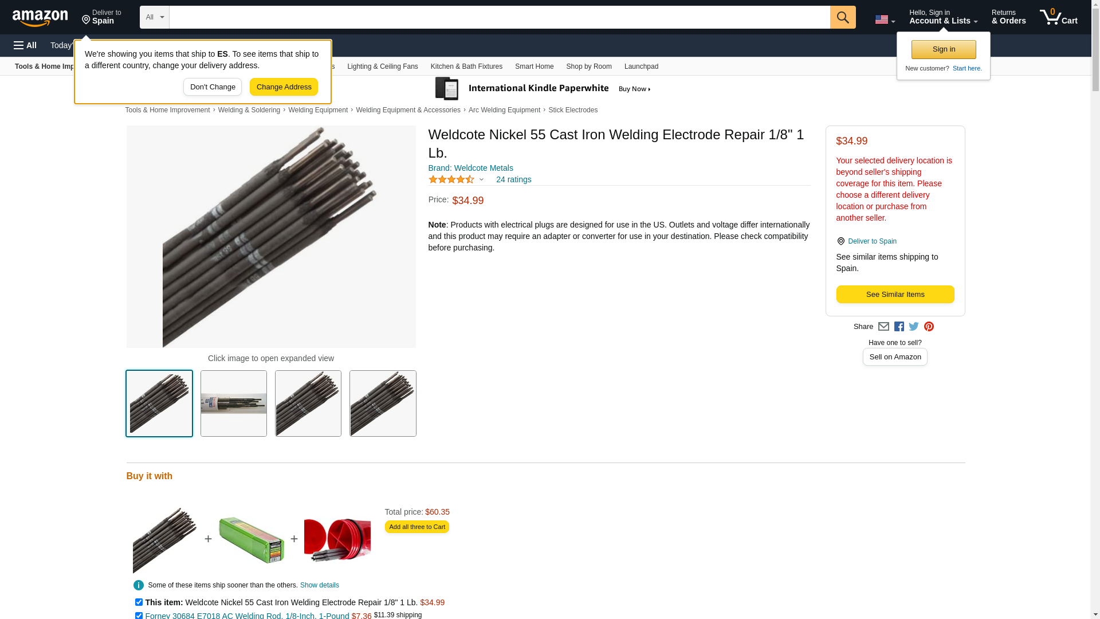Click into the search input field

500,17
